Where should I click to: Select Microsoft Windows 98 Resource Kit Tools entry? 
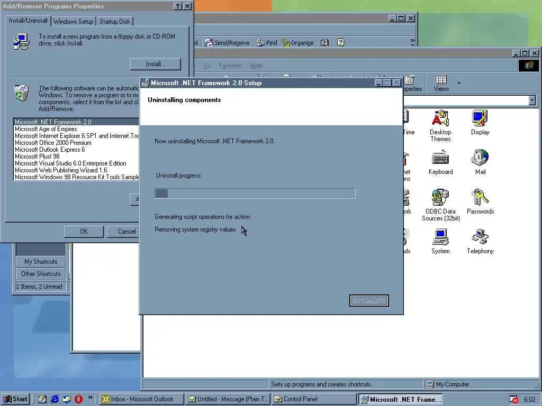pyautogui.click(x=76, y=177)
